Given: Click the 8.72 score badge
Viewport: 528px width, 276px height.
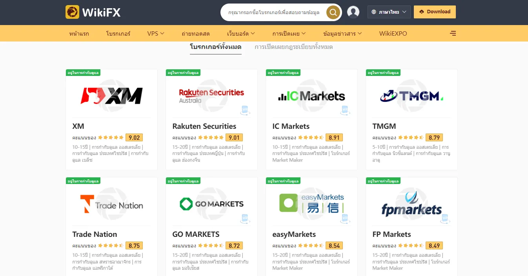Looking at the screenshot, I should pyautogui.click(x=234, y=245).
